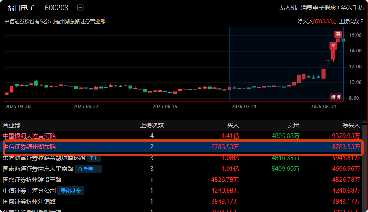This screenshot has width=368, height=212.
Task: Click the table scrollbar up arrow
Action: point(364,122)
